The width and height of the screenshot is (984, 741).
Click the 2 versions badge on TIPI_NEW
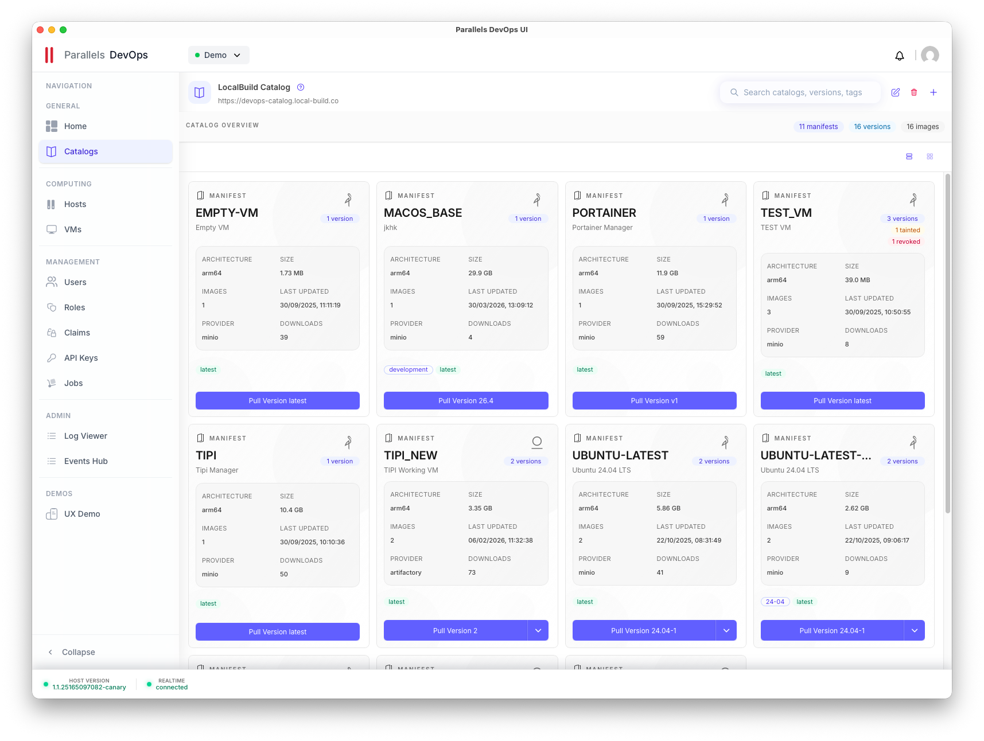click(x=526, y=461)
